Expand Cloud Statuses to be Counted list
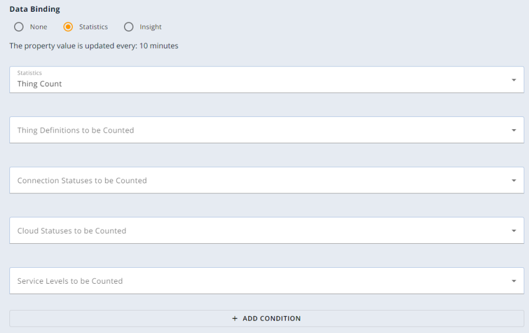529x333 pixels. [266, 230]
